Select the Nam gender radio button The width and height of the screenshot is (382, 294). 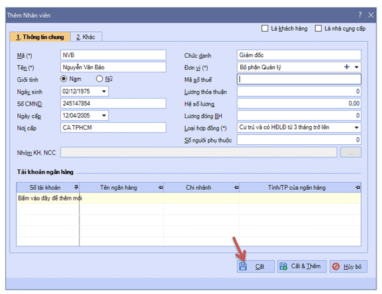(64, 79)
